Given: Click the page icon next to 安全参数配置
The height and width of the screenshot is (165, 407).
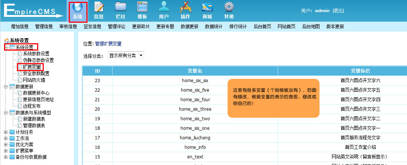Looking at the screenshot, I should pyautogui.click(x=20, y=74).
